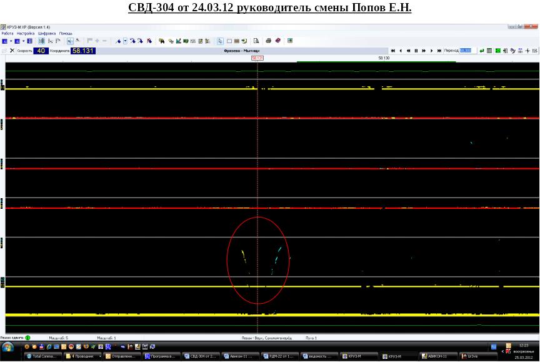The width and height of the screenshot is (540, 362).
Task: Click the green-highlighted icon next to Переход field
Action: click(498, 51)
